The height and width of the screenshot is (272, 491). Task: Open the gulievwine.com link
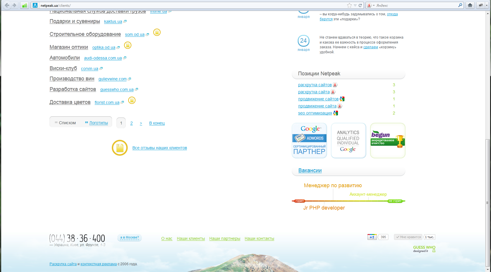point(112,79)
